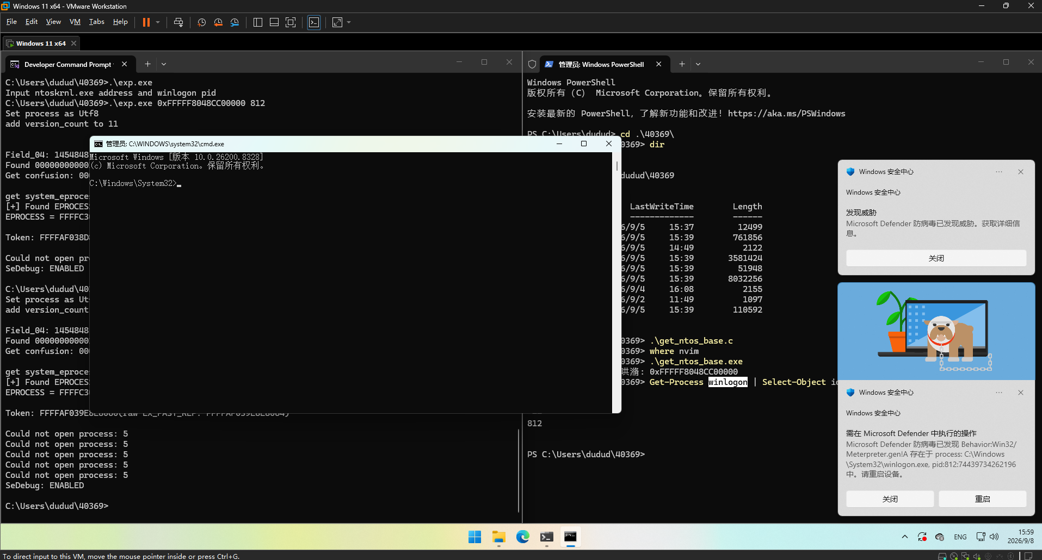Click the Windows Security shield icon in top notification
The image size is (1042, 560).
point(850,172)
